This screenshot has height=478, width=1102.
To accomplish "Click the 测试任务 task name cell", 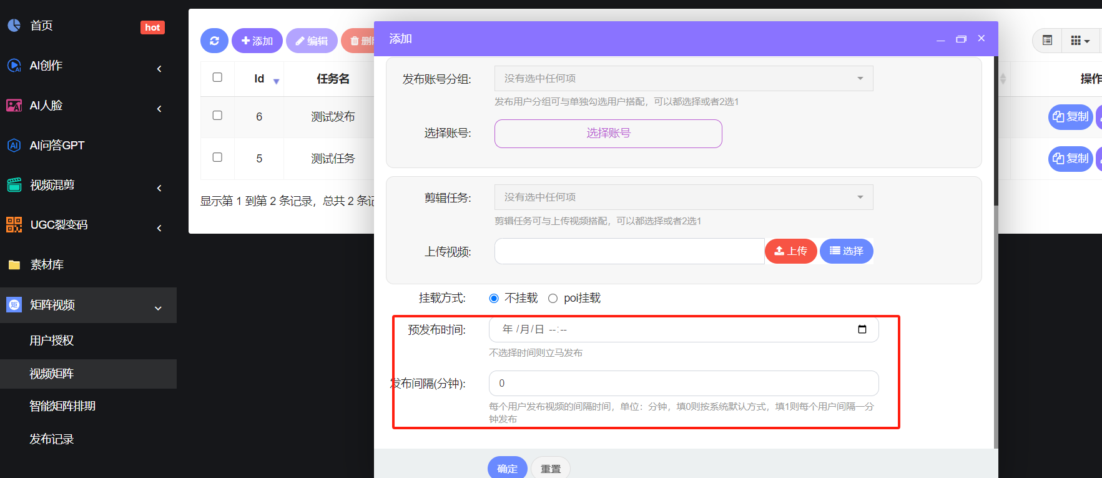I will (333, 159).
